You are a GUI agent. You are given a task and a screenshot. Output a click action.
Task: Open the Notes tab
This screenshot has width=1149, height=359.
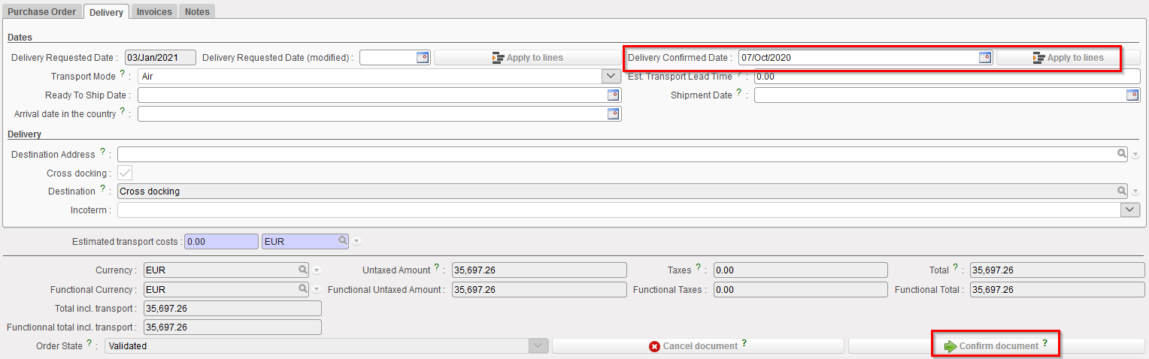click(197, 11)
